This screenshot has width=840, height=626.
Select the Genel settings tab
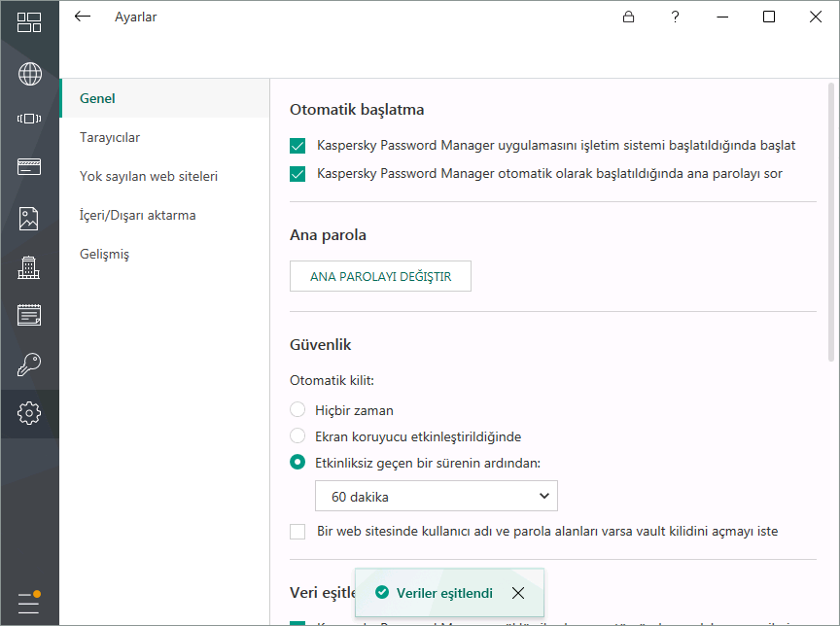point(164,98)
